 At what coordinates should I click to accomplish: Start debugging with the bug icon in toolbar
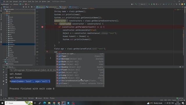[152, 4]
